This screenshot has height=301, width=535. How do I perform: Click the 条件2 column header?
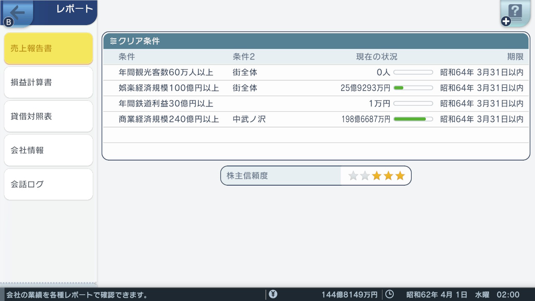point(244,57)
